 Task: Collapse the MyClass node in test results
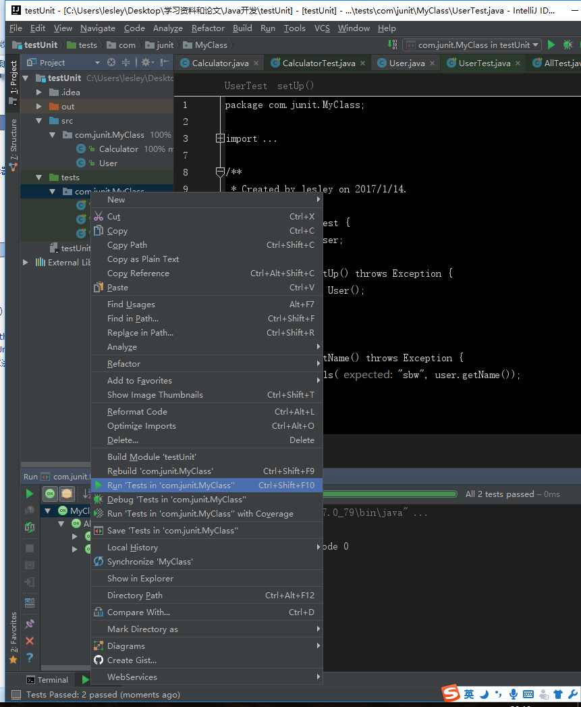[48, 510]
